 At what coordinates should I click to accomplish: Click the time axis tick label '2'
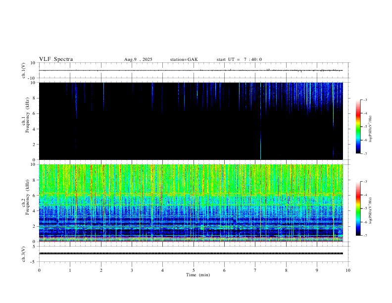click(101, 270)
